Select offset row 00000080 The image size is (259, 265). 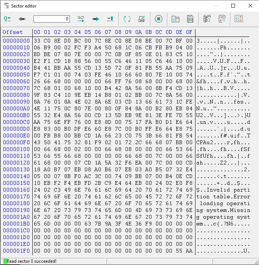click(x=17, y=95)
